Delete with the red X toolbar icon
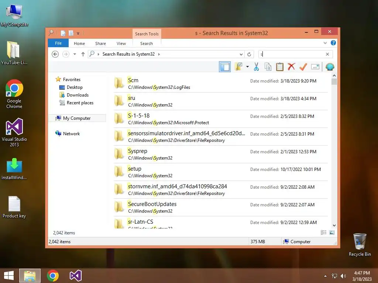The image size is (378, 283). click(x=292, y=67)
